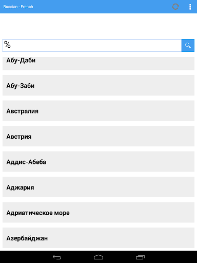Choose Австрия from the word list
This screenshot has height=263, width=197.
click(98, 136)
